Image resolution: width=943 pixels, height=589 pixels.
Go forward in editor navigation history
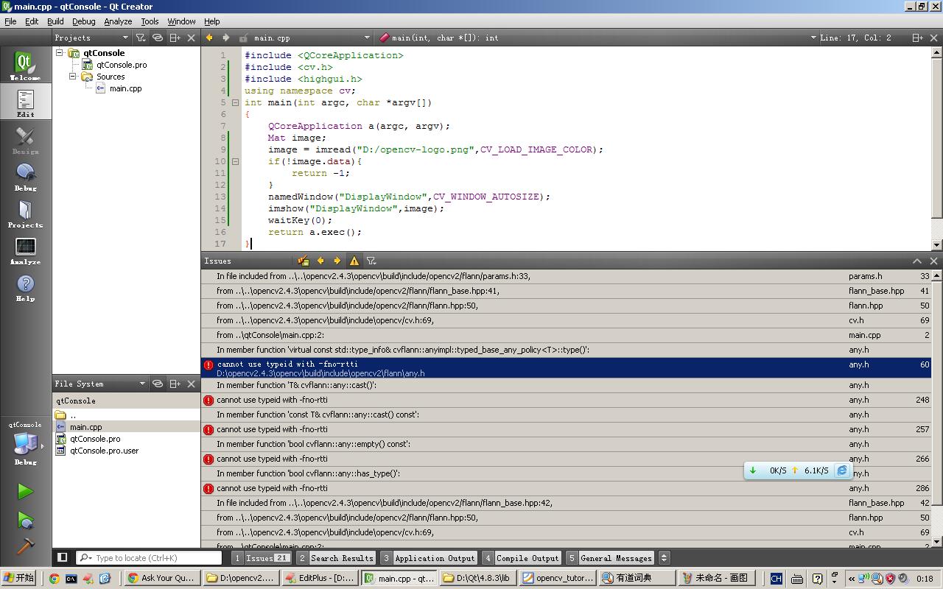click(225, 38)
